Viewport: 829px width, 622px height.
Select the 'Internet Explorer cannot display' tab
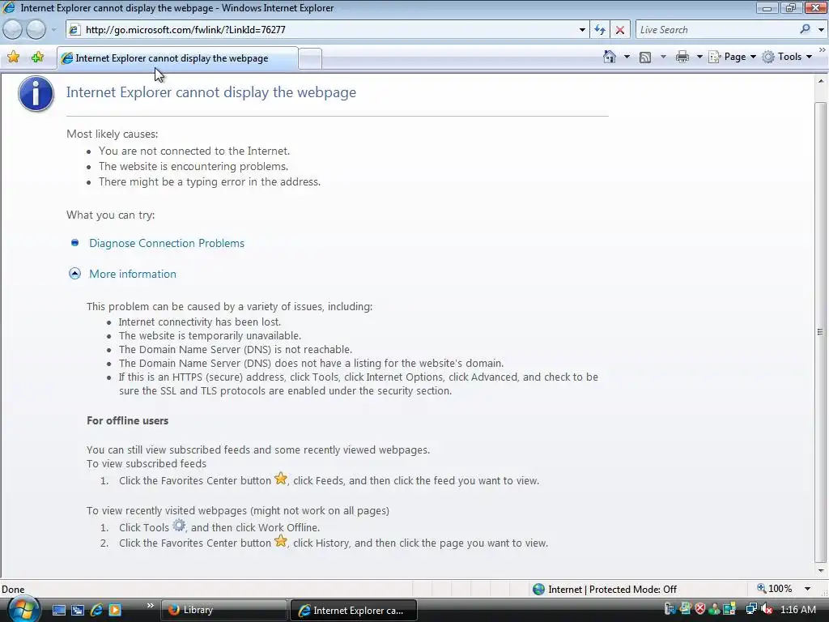177,58
